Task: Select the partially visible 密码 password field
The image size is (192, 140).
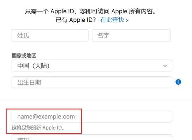Action: [92, 137]
